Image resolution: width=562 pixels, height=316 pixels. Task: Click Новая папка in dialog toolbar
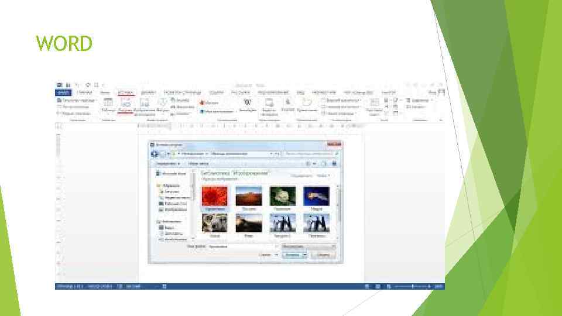[198, 164]
